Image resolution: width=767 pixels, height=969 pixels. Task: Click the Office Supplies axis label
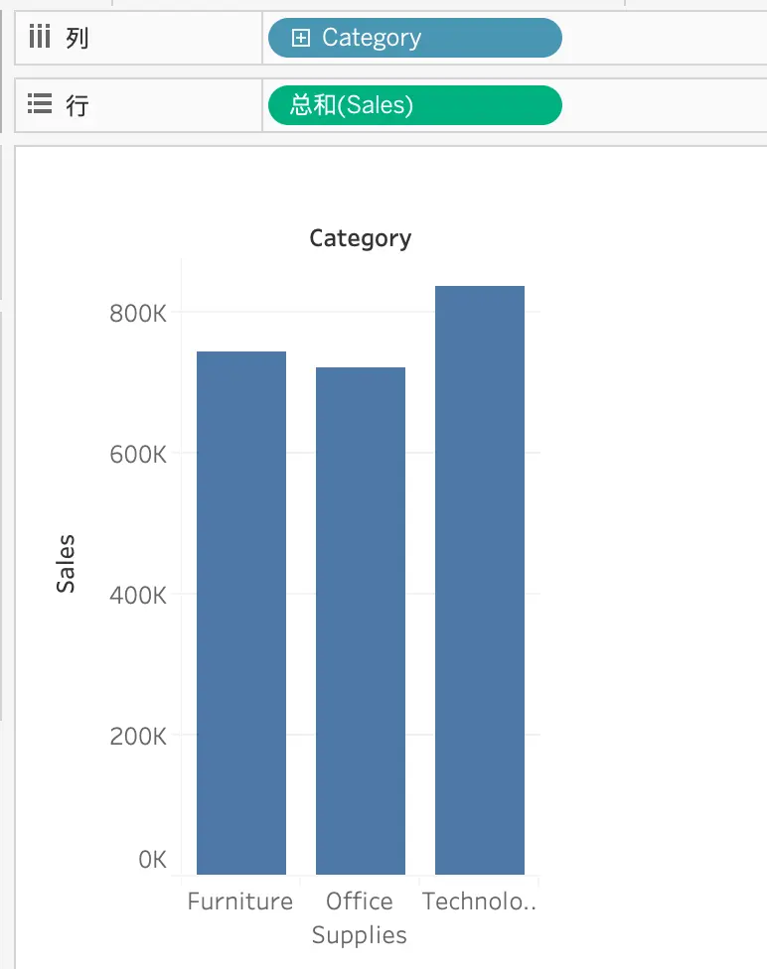pos(360,918)
